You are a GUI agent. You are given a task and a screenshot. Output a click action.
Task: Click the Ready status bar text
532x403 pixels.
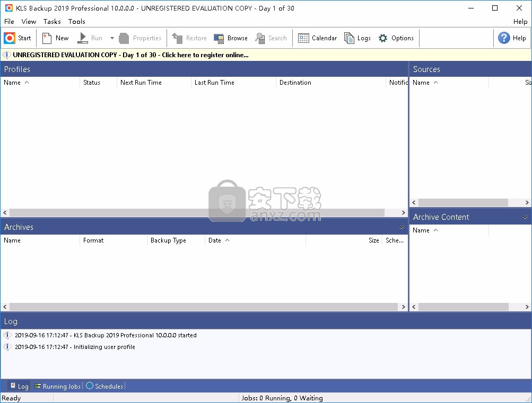11,398
